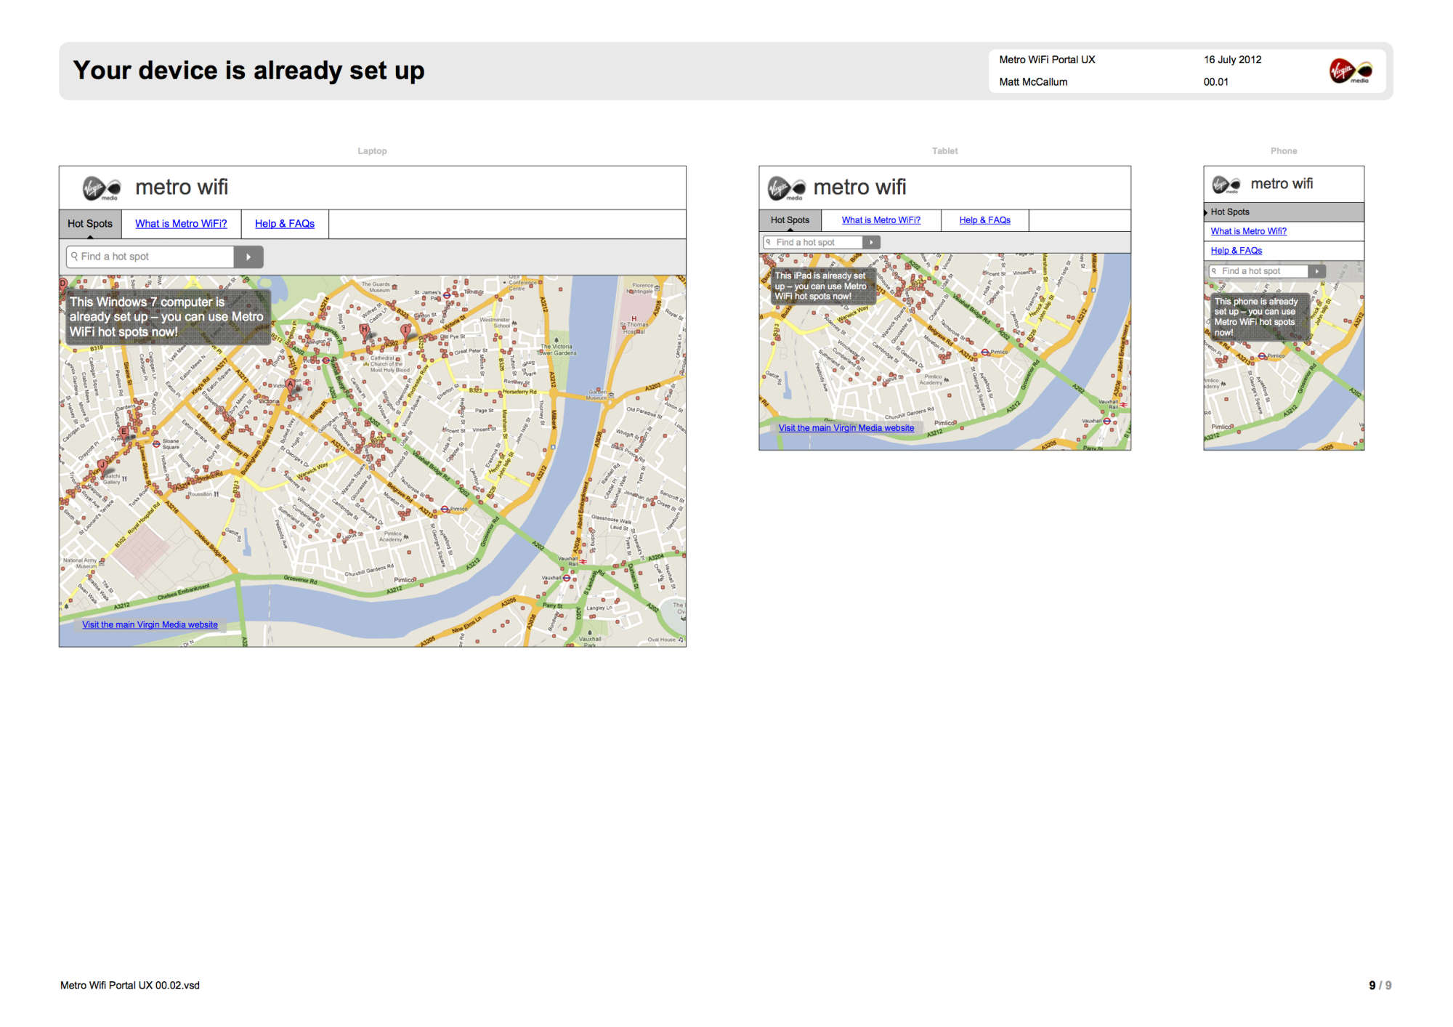1453x1027 pixels.
Task: Select the Hot Spots tab in the Tablet mockup
Action: pos(790,220)
